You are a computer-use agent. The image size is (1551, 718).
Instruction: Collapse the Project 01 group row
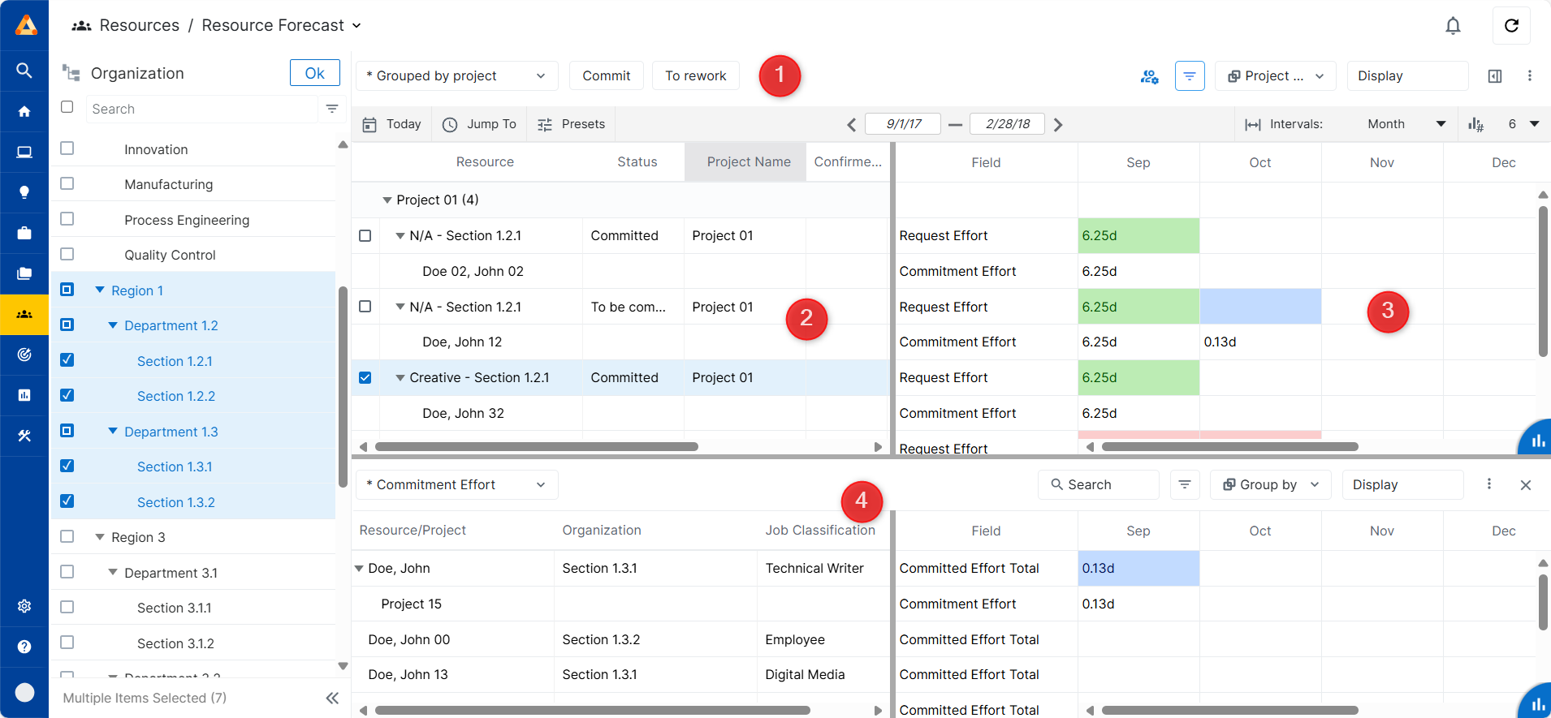click(387, 200)
